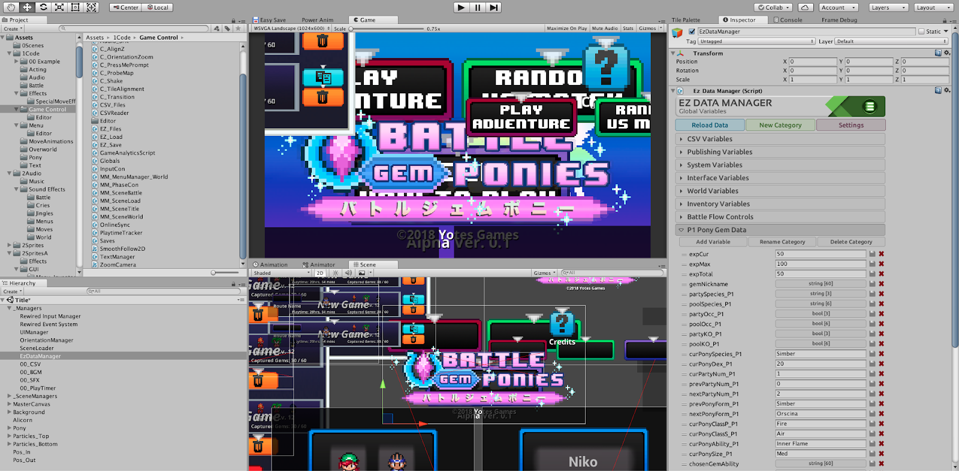Screen dimensions: 959x471
Task: Click the New Category button
Action: tap(780, 125)
